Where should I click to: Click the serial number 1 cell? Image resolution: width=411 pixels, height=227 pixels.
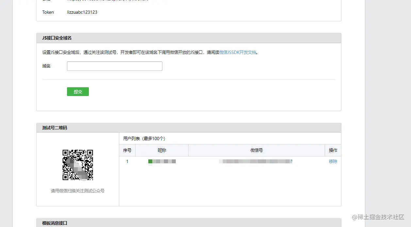127,161
